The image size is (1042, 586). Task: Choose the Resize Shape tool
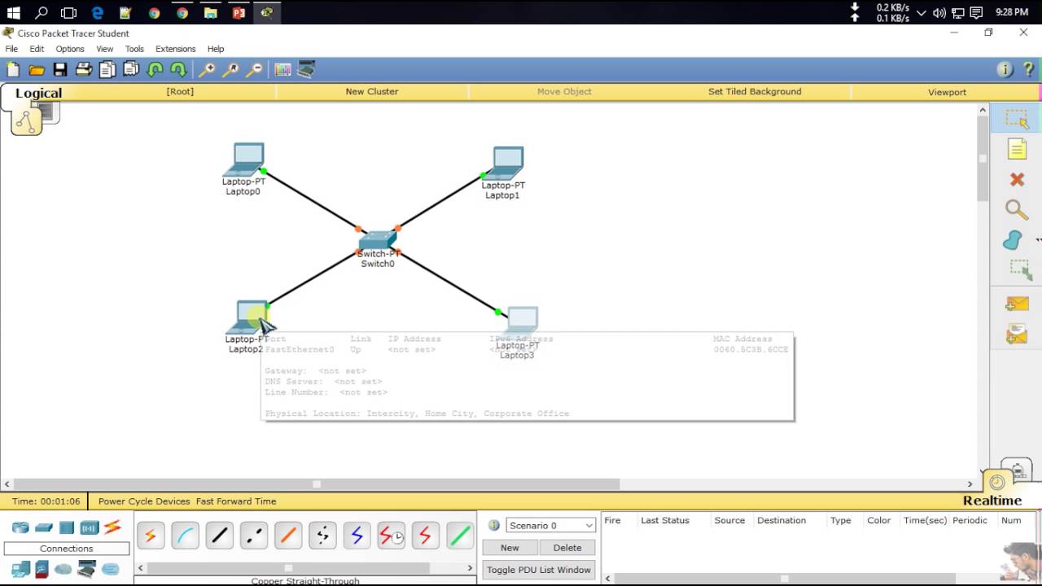[x=1020, y=269]
